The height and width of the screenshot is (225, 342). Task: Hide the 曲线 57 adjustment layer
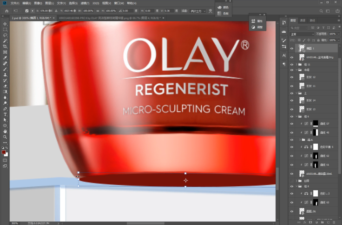tap(292, 124)
